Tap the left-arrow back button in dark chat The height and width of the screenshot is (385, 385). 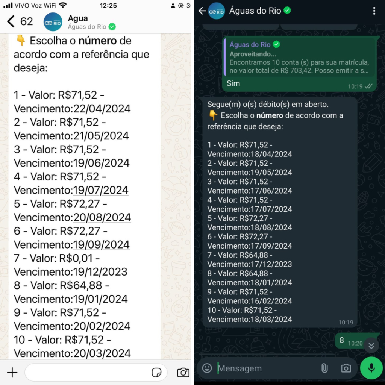(202, 11)
